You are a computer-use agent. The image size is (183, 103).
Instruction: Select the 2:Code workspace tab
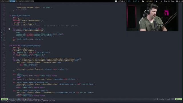tap(12, 1)
